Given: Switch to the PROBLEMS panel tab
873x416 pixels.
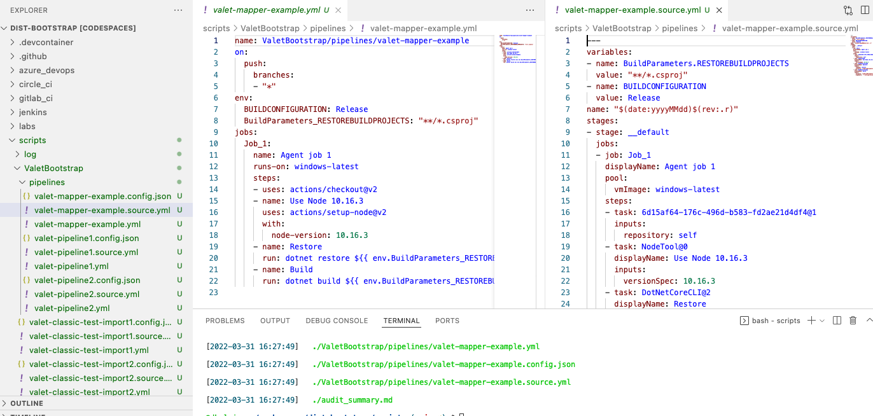Looking at the screenshot, I should (225, 321).
